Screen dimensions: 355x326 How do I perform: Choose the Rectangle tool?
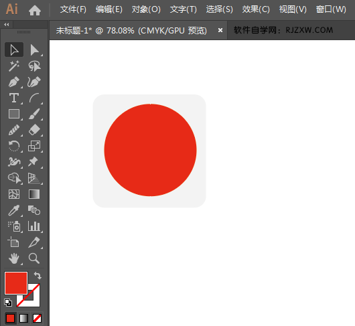tap(14, 114)
